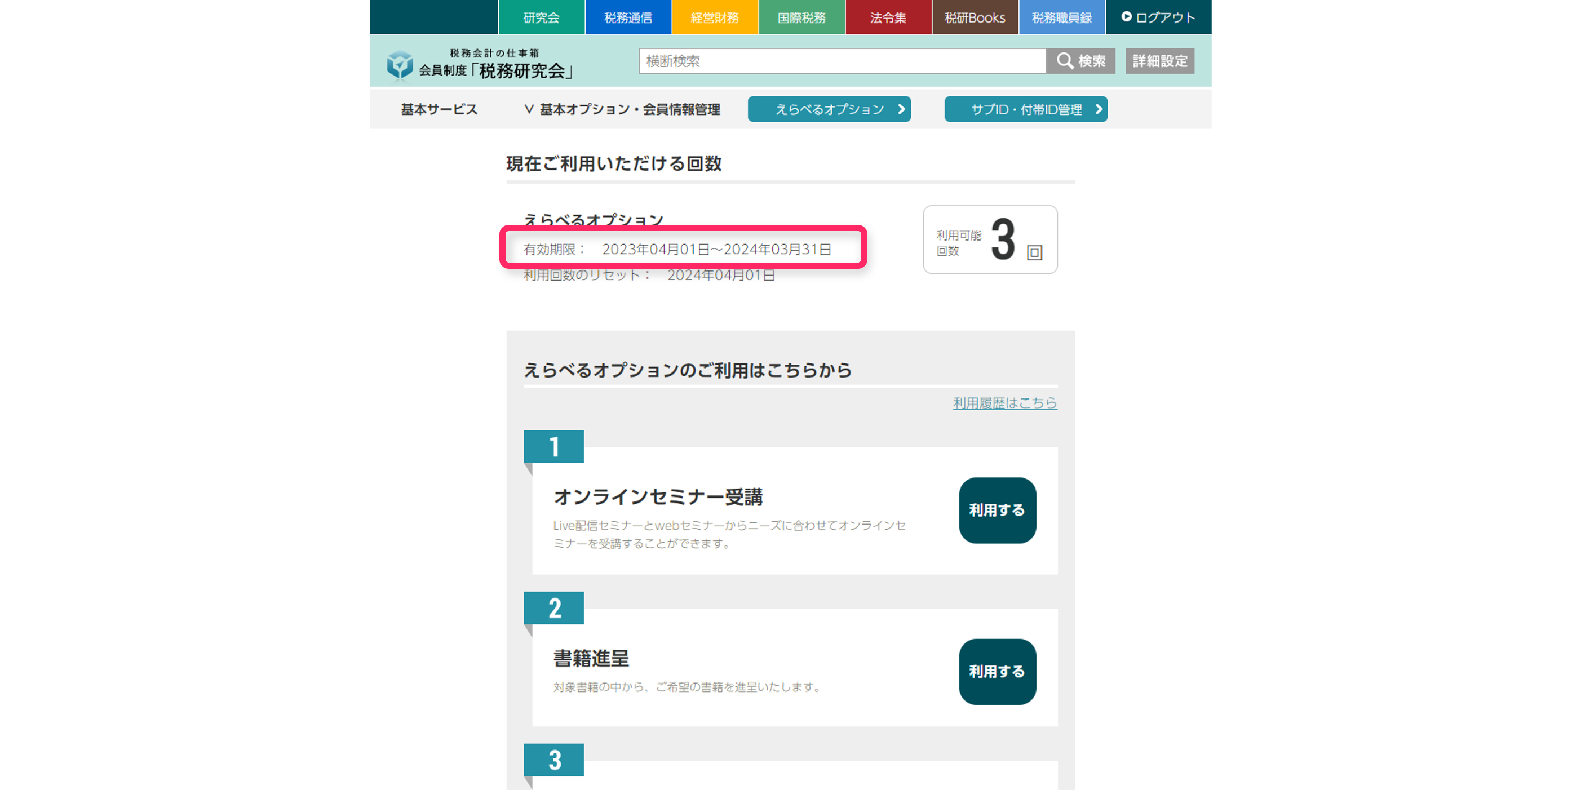Open the 国際税務 tab
The width and height of the screenshot is (1581, 790).
pyautogui.click(x=801, y=17)
